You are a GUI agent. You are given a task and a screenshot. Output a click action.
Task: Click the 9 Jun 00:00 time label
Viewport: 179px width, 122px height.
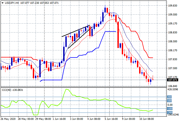[129, 119]
